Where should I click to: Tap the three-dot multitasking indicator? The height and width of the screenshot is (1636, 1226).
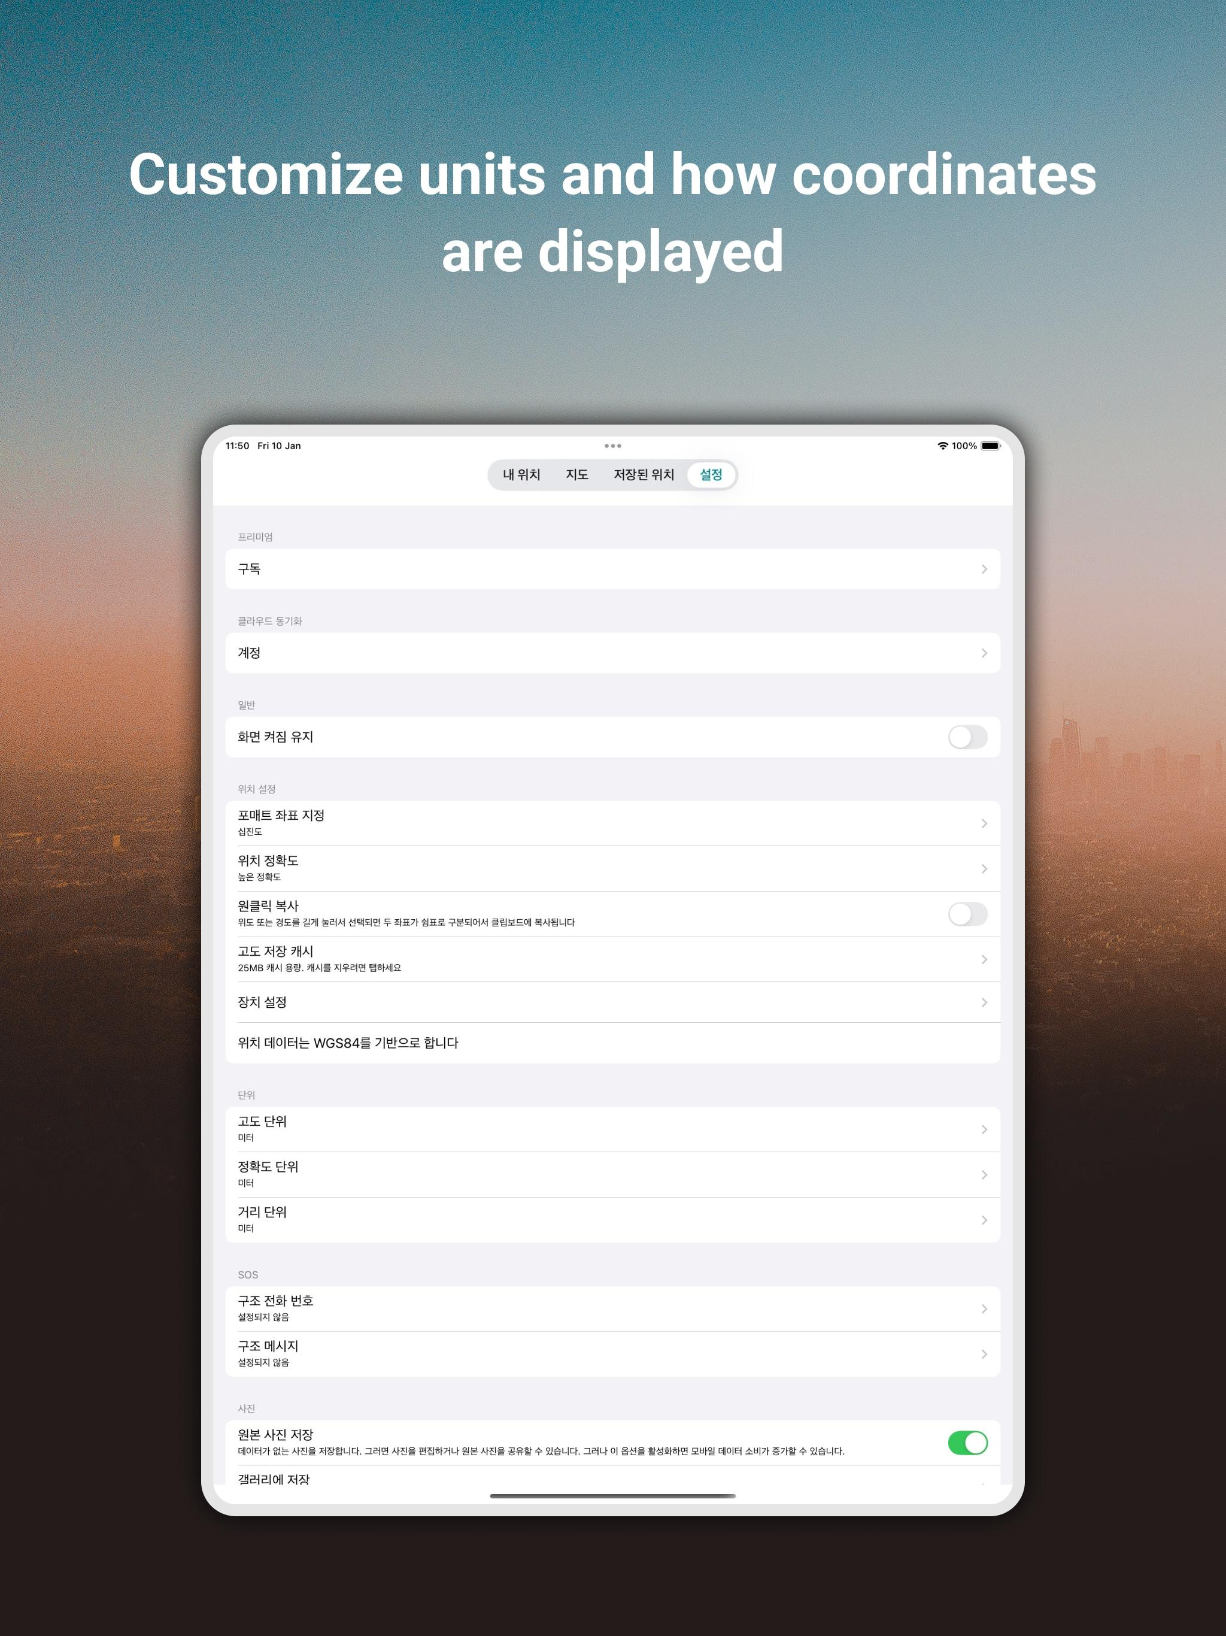point(613,446)
